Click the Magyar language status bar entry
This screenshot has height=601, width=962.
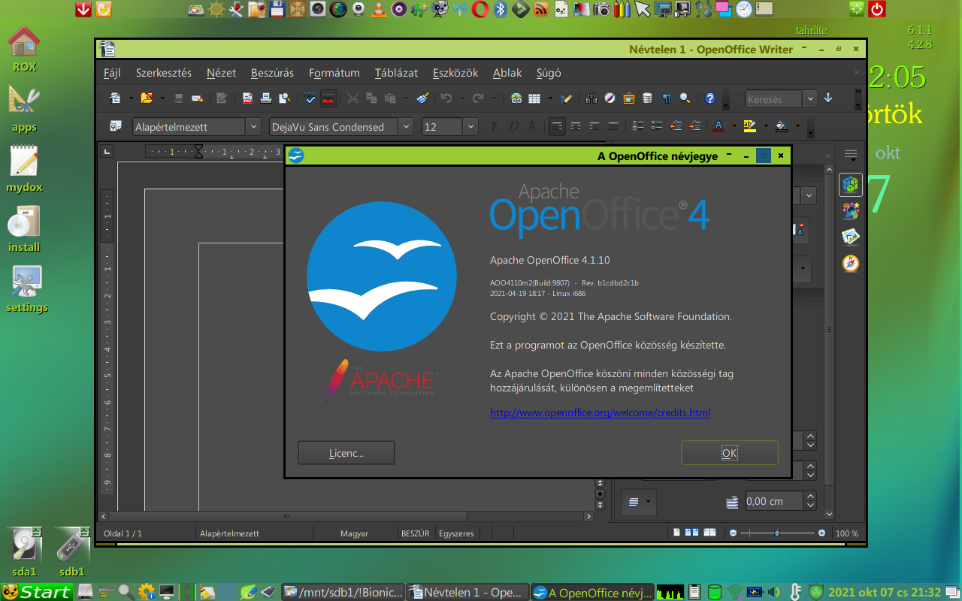tap(355, 533)
